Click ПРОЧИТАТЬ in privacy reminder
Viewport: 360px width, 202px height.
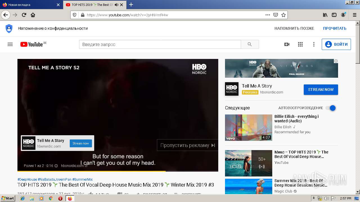click(x=335, y=28)
